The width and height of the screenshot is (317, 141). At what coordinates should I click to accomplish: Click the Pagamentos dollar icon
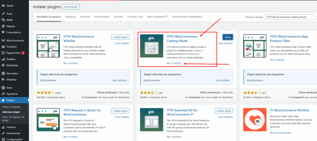pyautogui.click(x=3, y=53)
